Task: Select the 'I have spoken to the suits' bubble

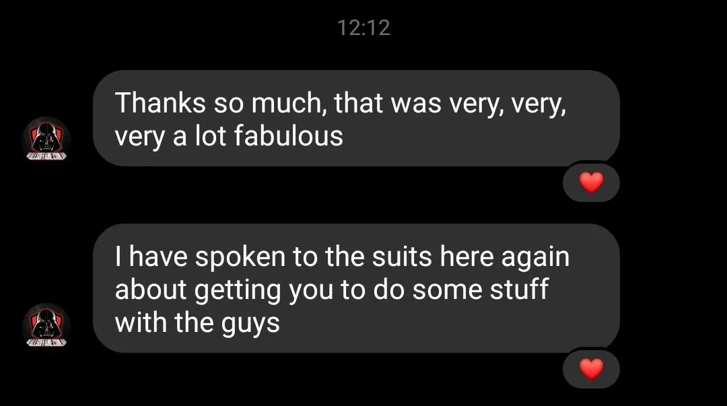Action: [355, 288]
